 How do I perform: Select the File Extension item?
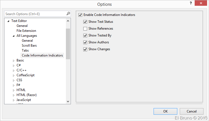point(26,31)
